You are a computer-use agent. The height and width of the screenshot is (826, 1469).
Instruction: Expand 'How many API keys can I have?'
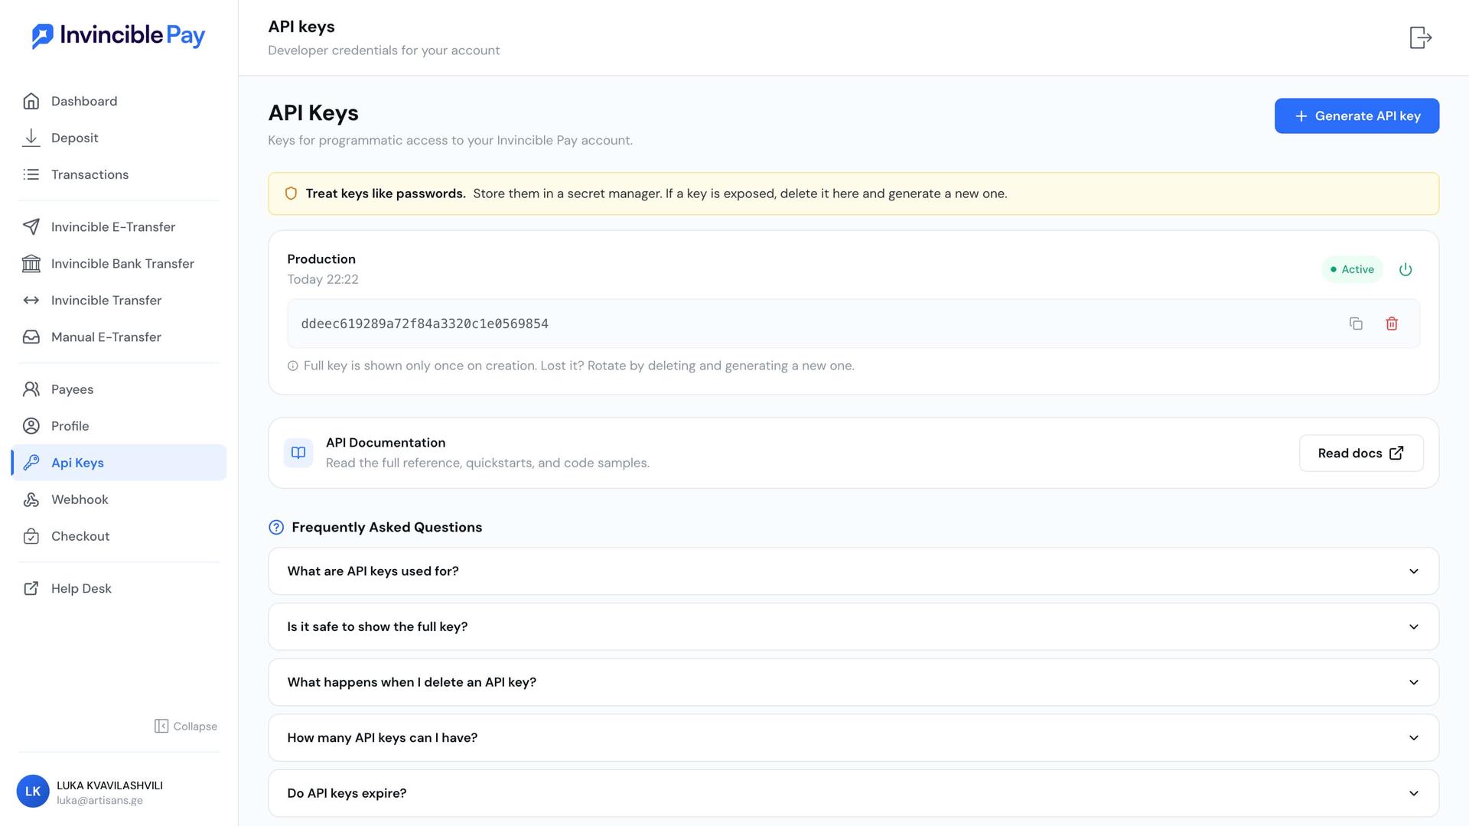[x=853, y=737]
